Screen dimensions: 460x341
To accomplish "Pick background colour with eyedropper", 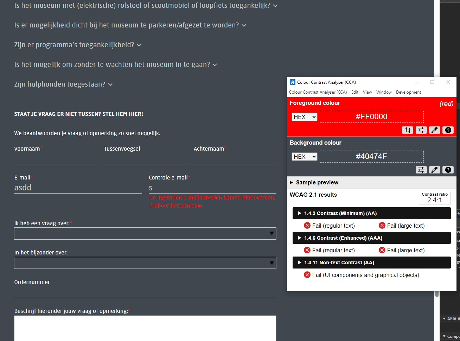I will tap(434, 170).
